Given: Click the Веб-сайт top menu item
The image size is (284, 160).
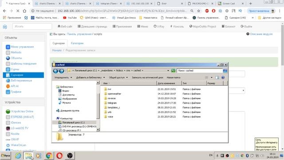Looking at the screenshot, I should click(x=65, y=27).
